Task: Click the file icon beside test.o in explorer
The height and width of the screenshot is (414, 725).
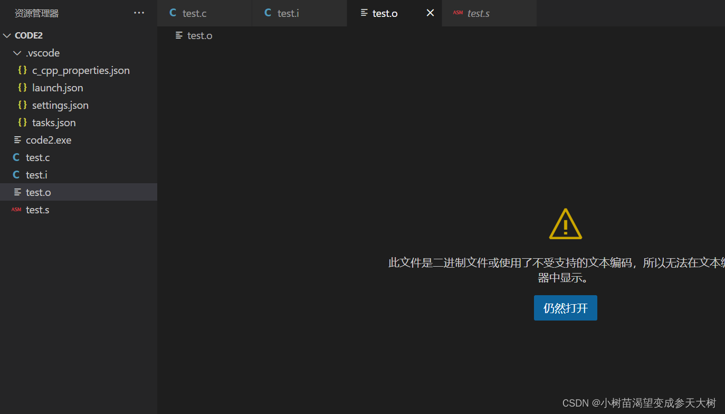Action: (x=17, y=192)
